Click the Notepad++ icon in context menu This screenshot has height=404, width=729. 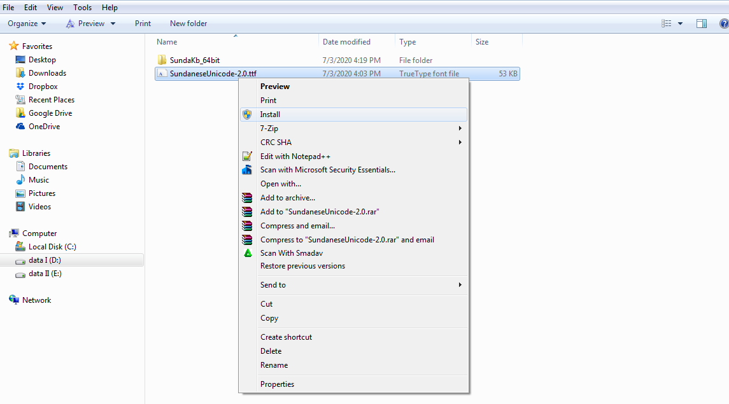[x=247, y=157]
